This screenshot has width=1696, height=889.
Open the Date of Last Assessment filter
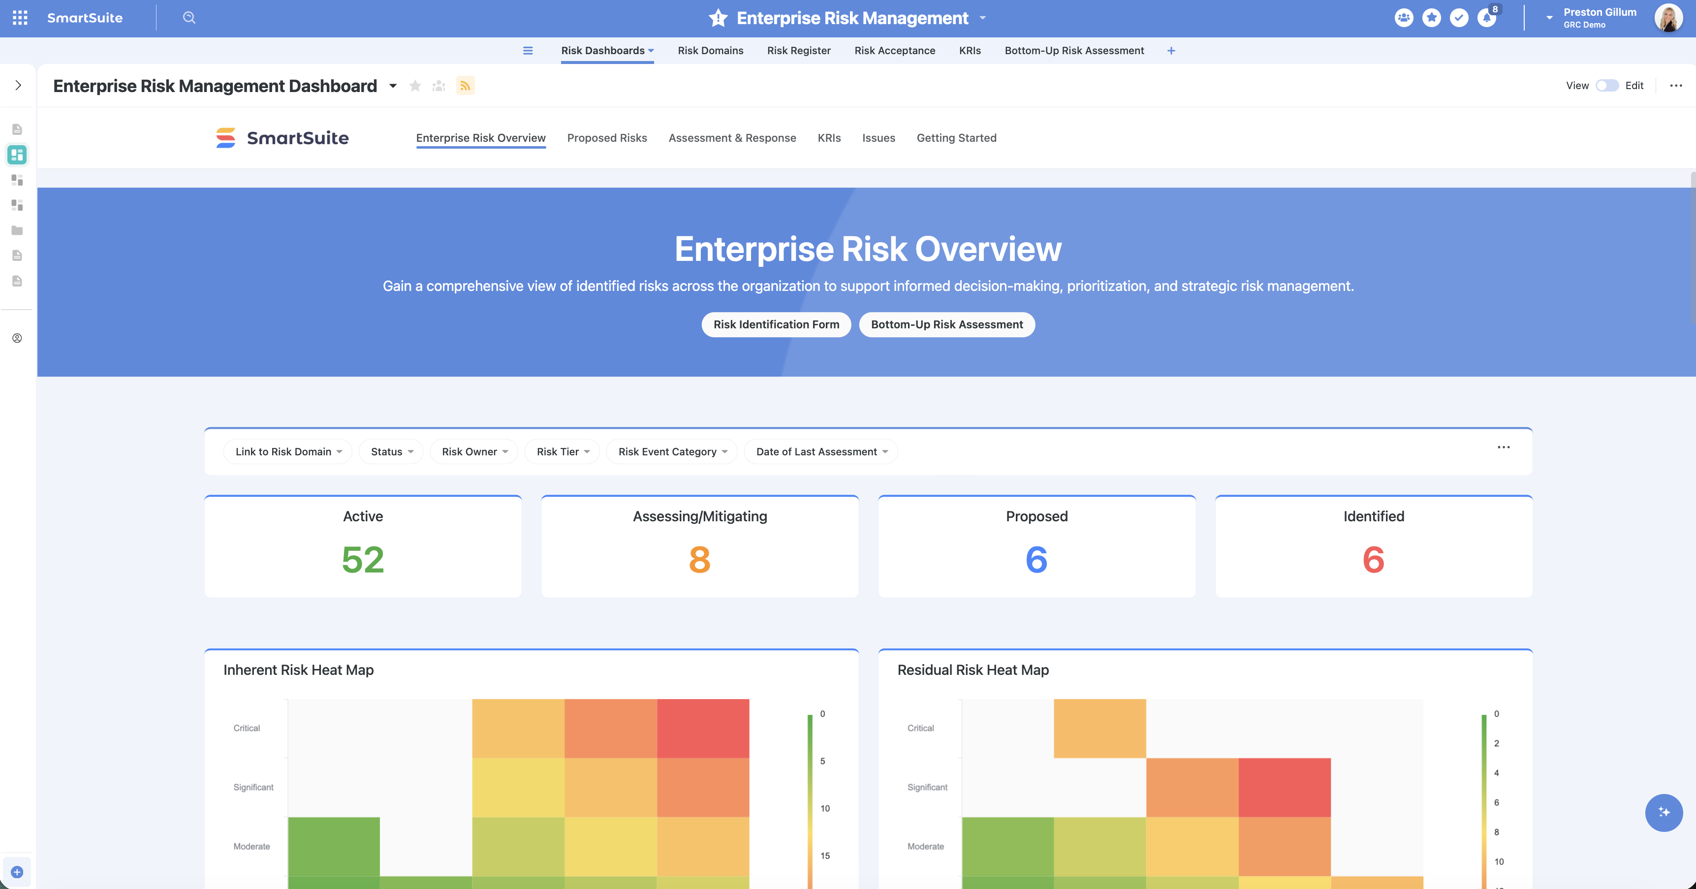point(821,452)
